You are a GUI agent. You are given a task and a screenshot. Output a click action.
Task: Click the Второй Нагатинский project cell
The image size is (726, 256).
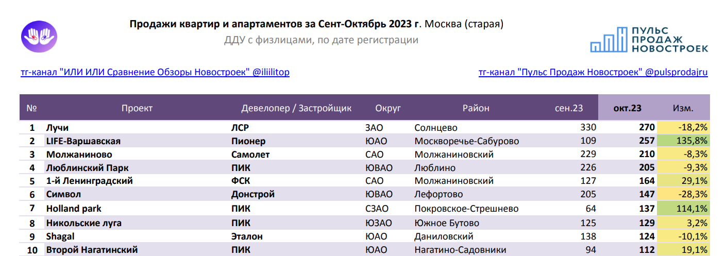92,250
